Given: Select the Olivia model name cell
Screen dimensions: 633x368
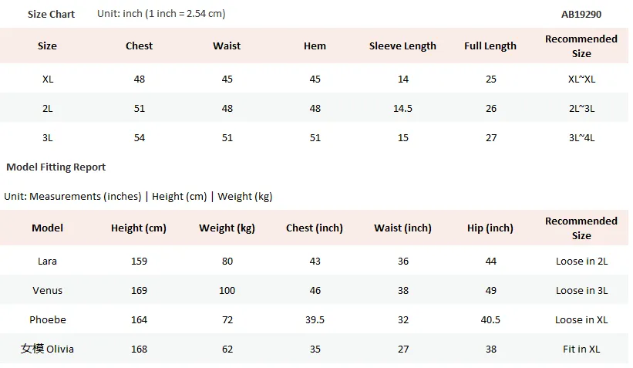Looking at the screenshot, I should coord(47,349).
